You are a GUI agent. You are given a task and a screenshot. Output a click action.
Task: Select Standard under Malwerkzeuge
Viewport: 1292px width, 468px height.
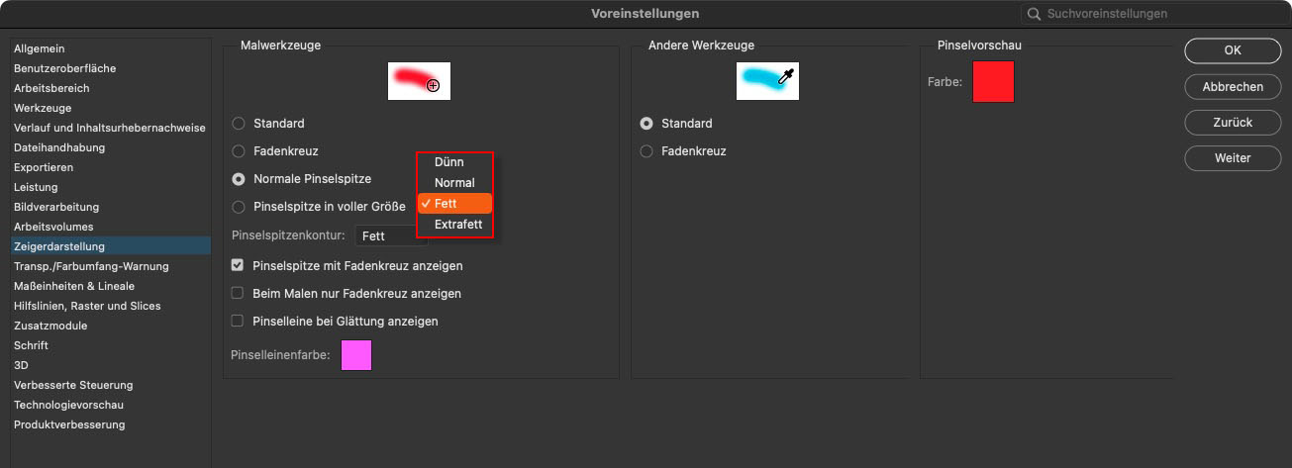(x=239, y=124)
